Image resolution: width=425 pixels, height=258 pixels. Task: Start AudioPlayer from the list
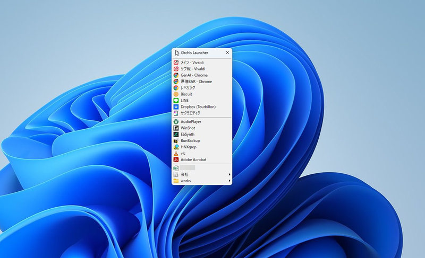click(191, 122)
